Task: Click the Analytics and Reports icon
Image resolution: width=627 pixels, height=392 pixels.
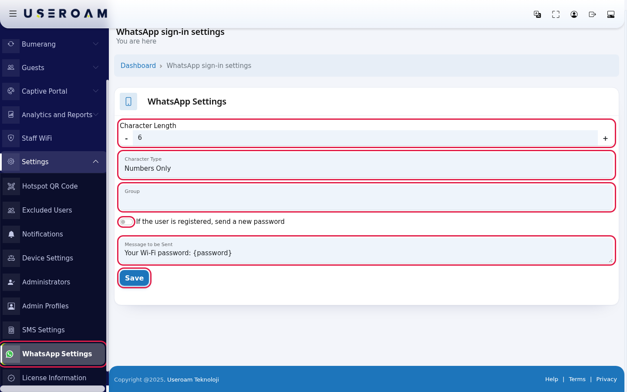Action: 11,115
